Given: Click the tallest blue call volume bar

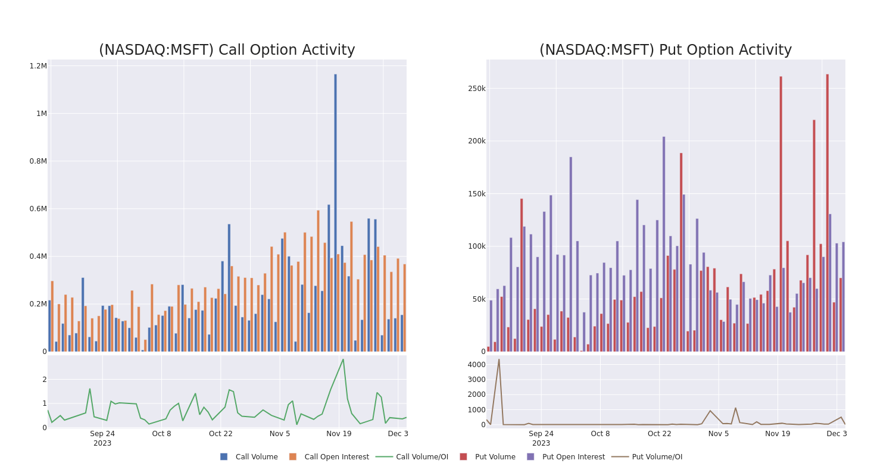Looking at the screenshot, I should [x=335, y=212].
